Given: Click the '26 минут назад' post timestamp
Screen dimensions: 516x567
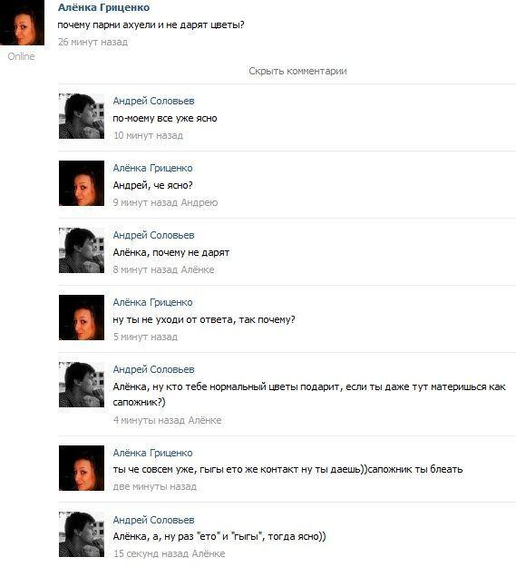Looking at the screenshot, I should tap(92, 42).
